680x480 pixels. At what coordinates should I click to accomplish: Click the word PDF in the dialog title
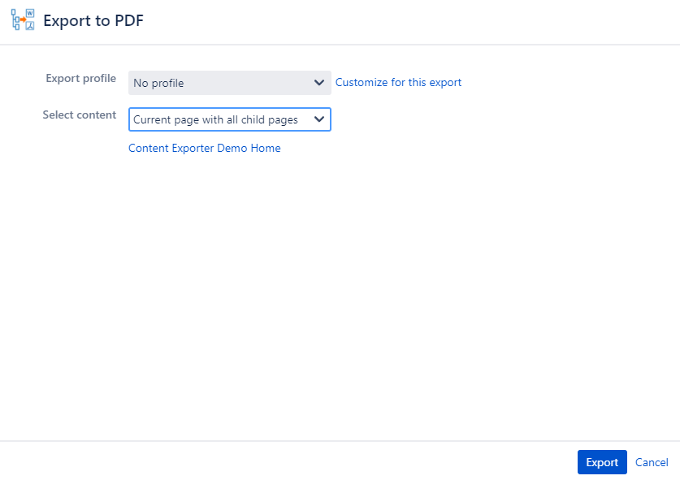pyautogui.click(x=129, y=20)
